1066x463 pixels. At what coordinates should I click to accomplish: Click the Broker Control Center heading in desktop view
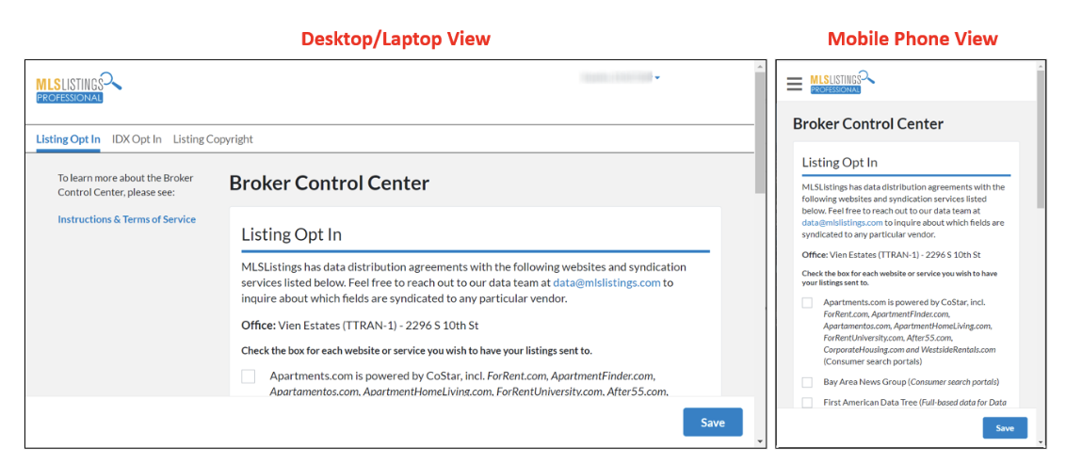point(329,183)
